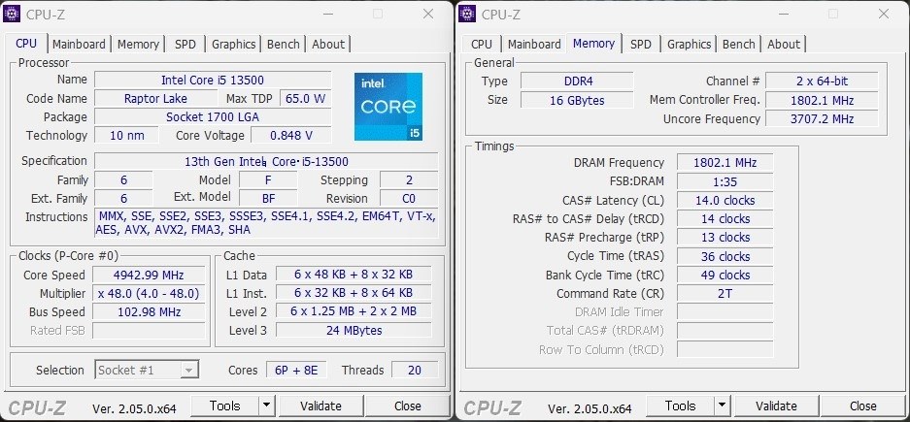Click the 6P + 8E cores value
The height and width of the screenshot is (422, 910).
(x=296, y=370)
